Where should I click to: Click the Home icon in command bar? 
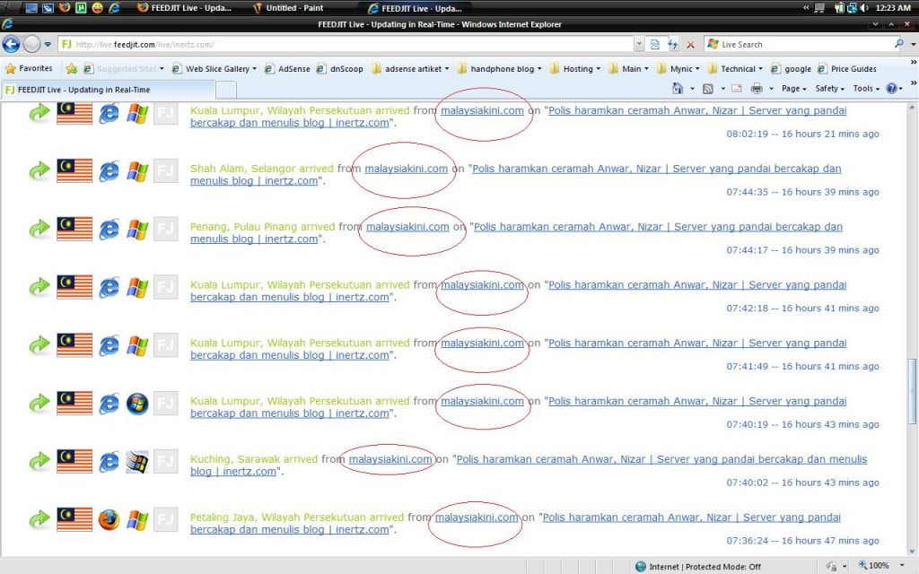pos(678,89)
